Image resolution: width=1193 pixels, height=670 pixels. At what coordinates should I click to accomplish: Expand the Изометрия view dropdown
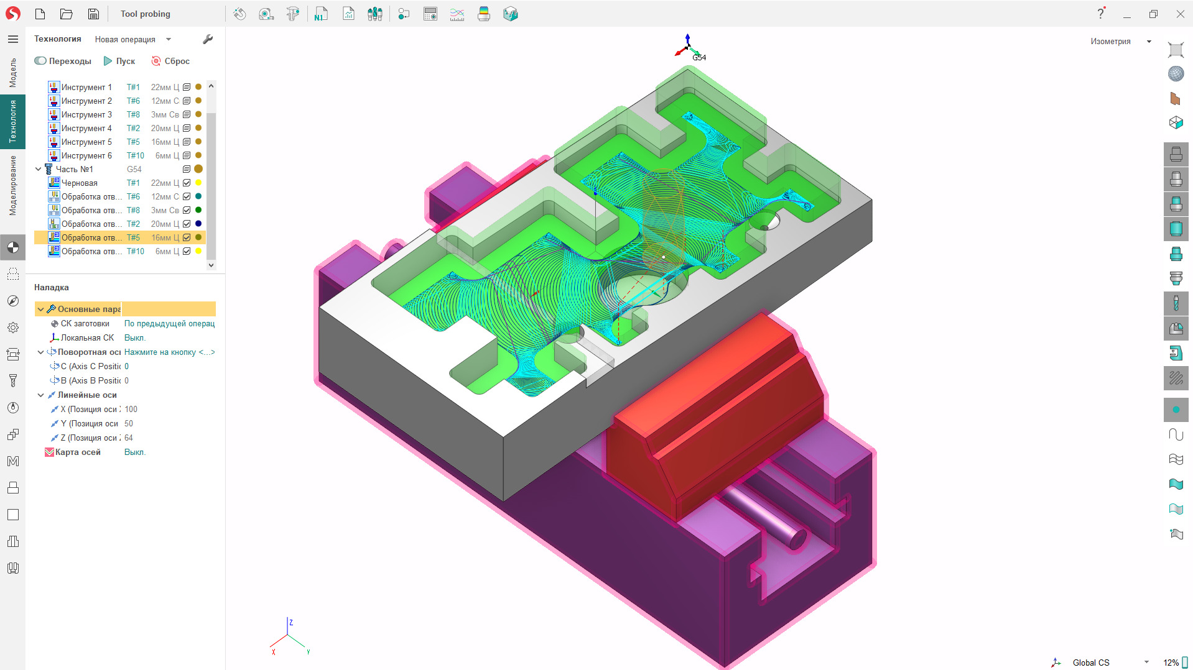[x=1148, y=41]
